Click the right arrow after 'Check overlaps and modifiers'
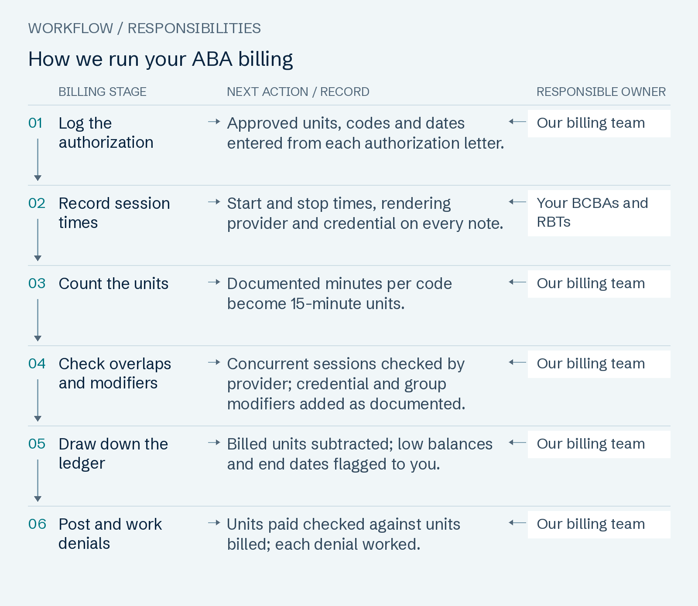 [x=214, y=362]
